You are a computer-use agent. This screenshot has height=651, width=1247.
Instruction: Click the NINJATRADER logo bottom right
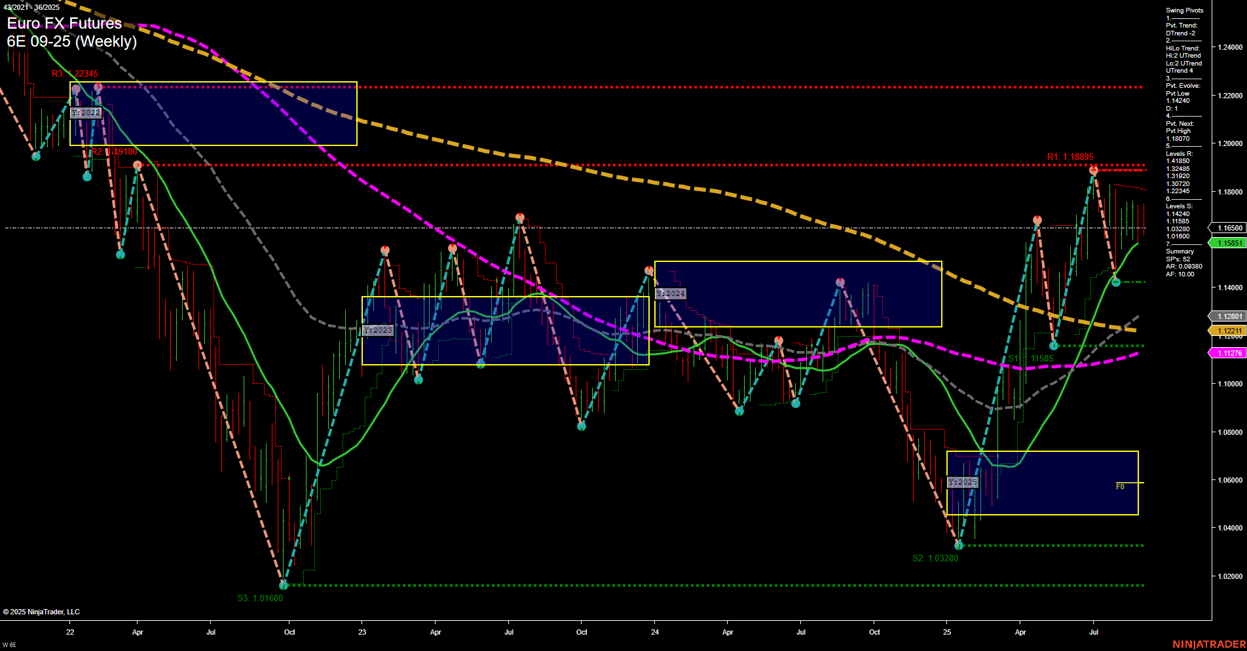click(1209, 642)
